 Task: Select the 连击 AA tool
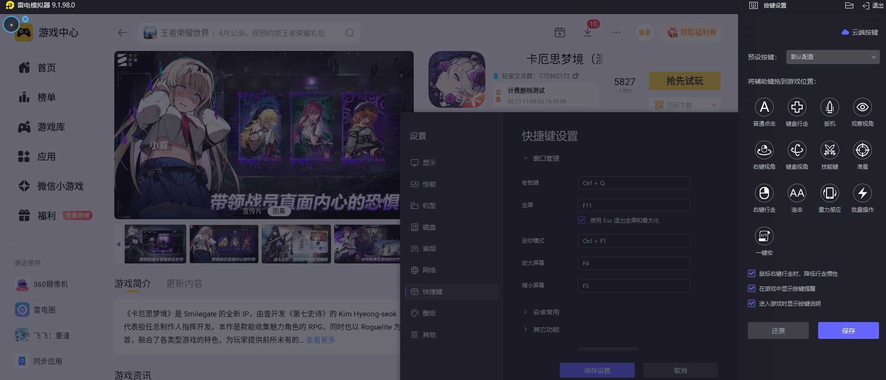[797, 194]
